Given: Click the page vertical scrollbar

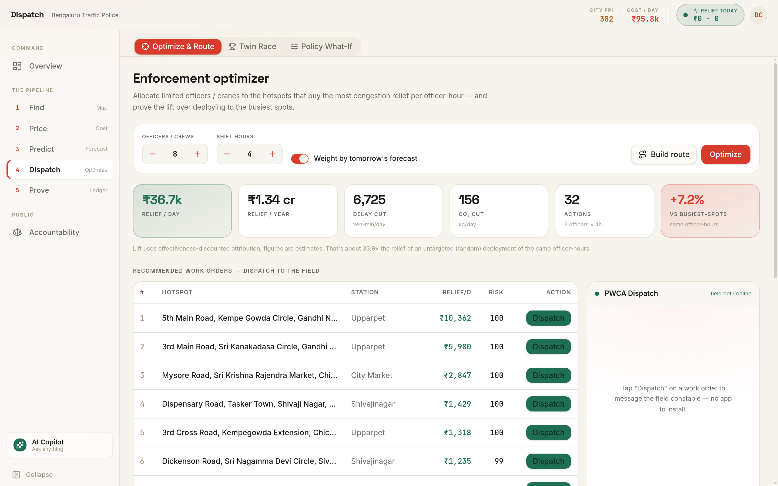Looking at the screenshot, I should click(x=775, y=170).
